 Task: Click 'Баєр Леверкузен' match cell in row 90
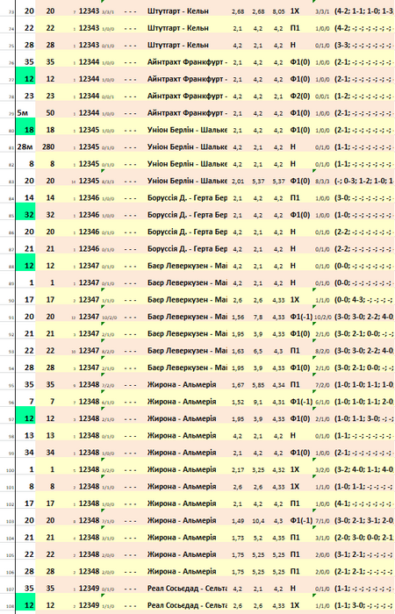coord(187,300)
